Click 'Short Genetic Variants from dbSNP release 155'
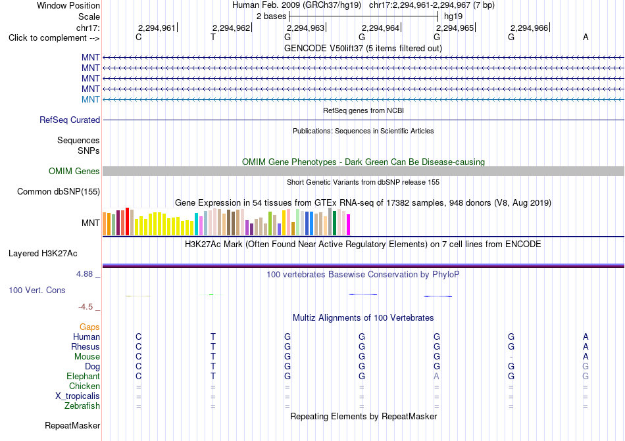The height and width of the screenshot is (441, 625). click(363, 182)
